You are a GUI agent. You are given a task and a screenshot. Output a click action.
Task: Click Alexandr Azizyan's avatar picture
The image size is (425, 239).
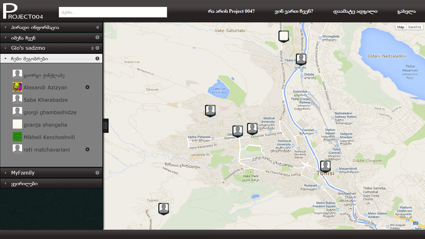click(x=17, y=87)
